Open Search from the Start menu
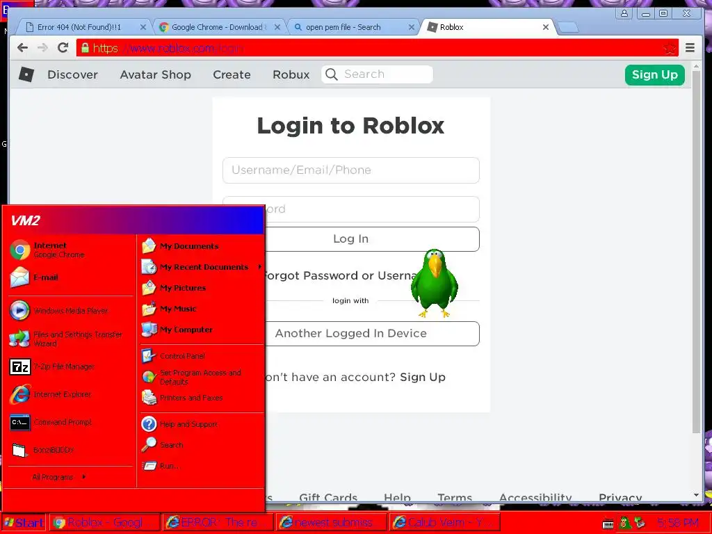Viewport: 712px width, 534px height. click(162, 445)
